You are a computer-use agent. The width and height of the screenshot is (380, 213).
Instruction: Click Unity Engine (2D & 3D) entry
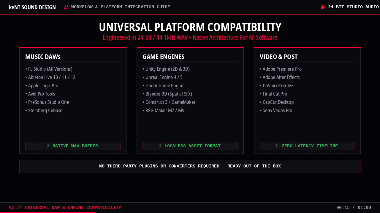[x=166, y=69]
